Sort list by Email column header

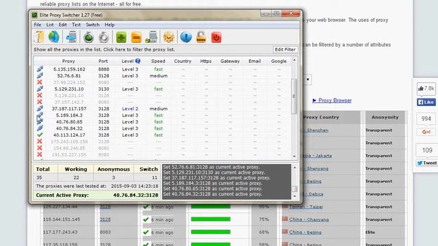tap(255, 61)
